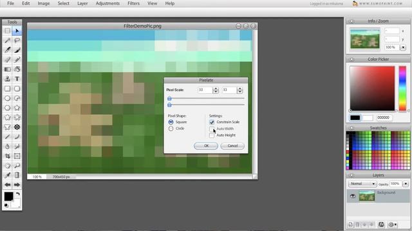Screen dimensions: 412x231
Task: Collapse the Info / Zoom panel
Action: (x=351, y=21)
